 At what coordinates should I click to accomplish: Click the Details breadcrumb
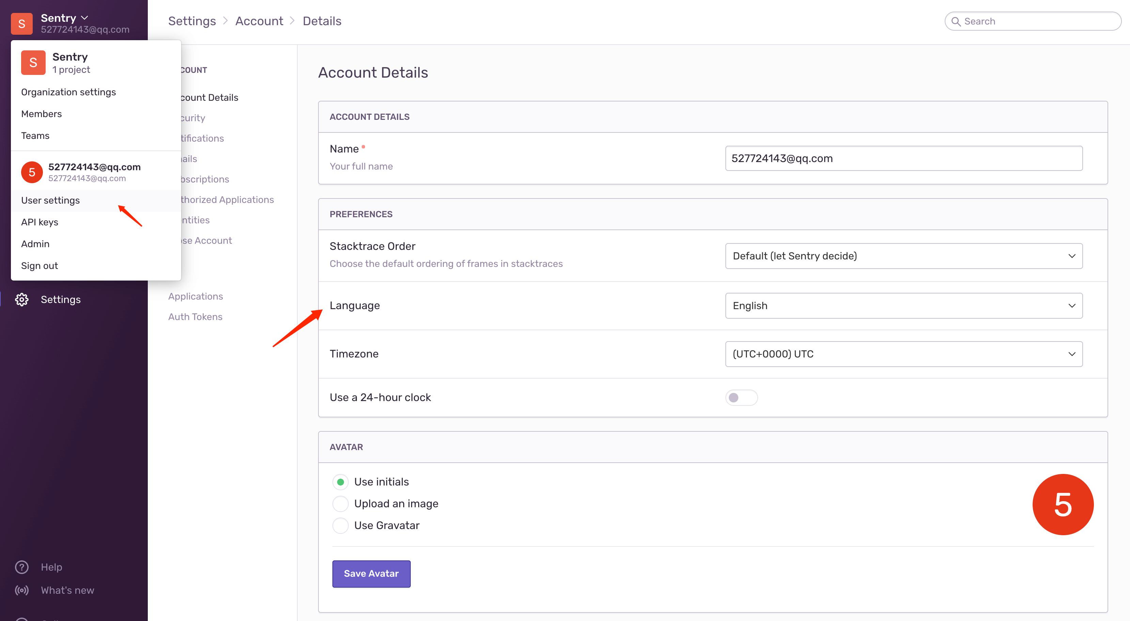tap(322, 21)
